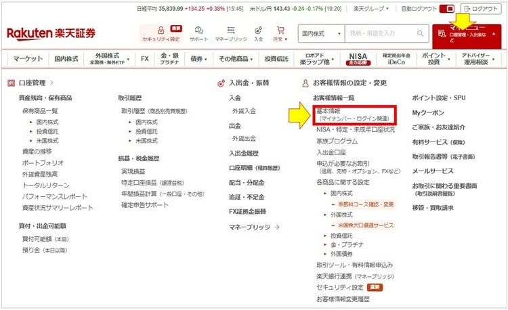Open the 注文 cart icon
This screenshot has height=310, width=508.
[x=280, y=30]
